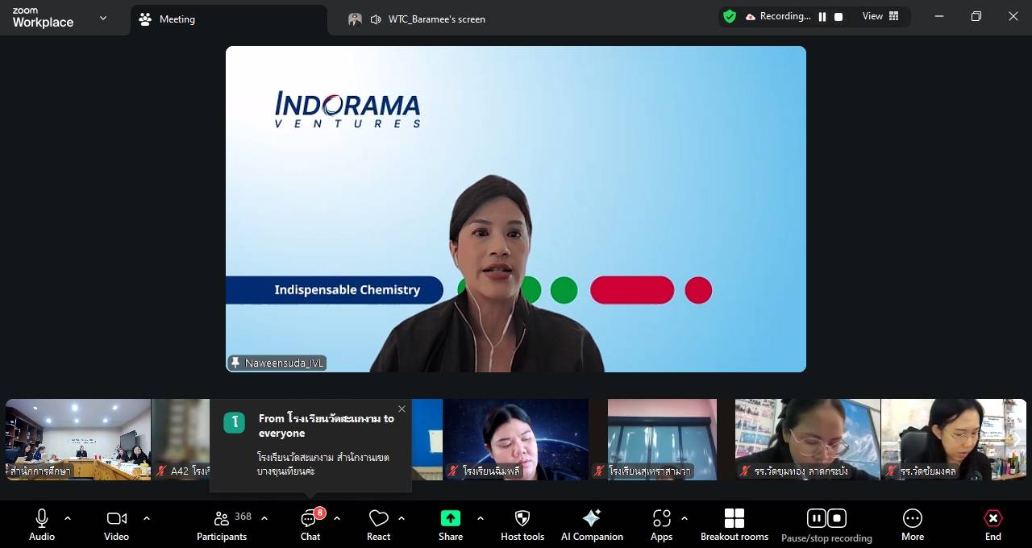The width and height of the screenshot is (1032, 548).
Task: Toggle microphone with Audio button
Action: (42, 525)
